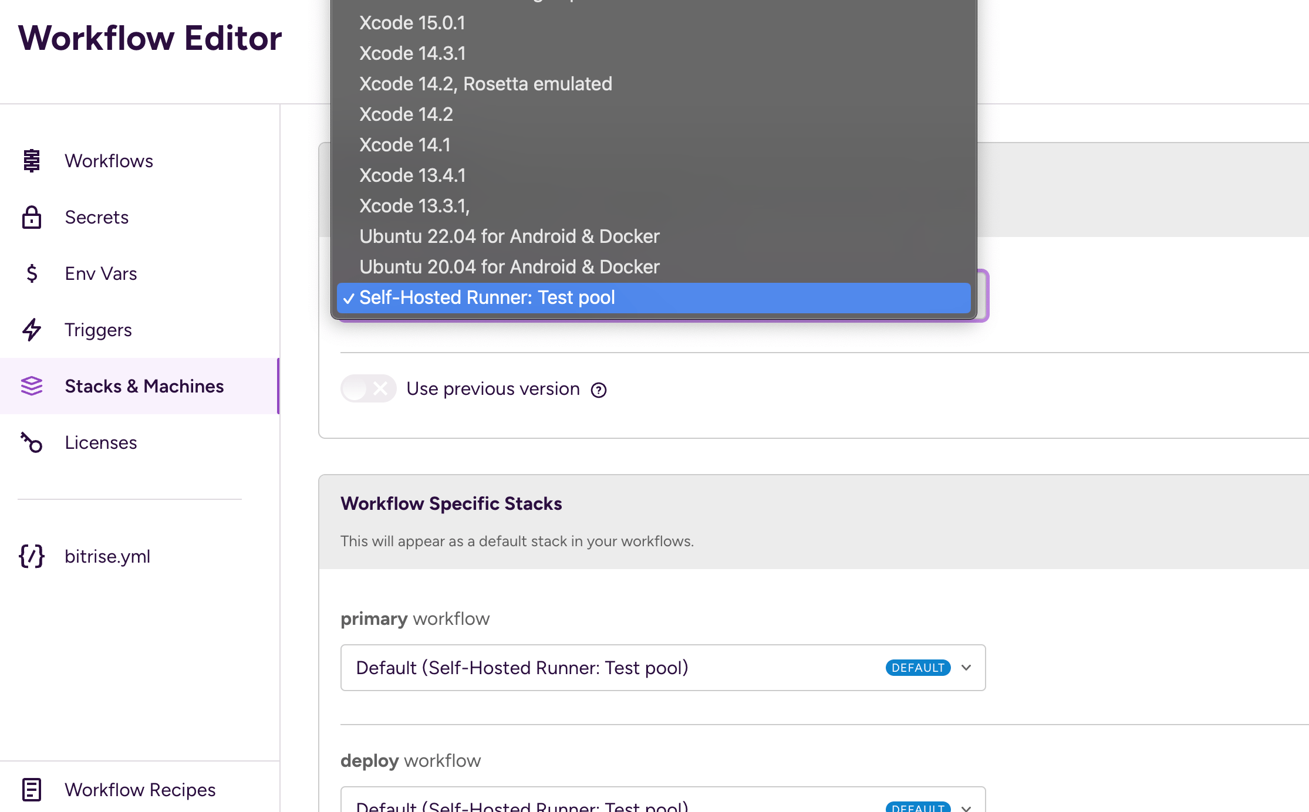Select Xcode 14.2, Rosetta emulated option
This screenshot has width=1309, height=812.
pos(485,83)
